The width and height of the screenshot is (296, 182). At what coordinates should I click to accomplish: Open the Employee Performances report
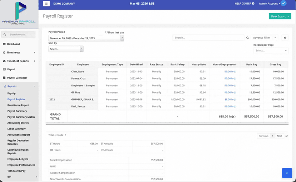click(x=21, y=165)
